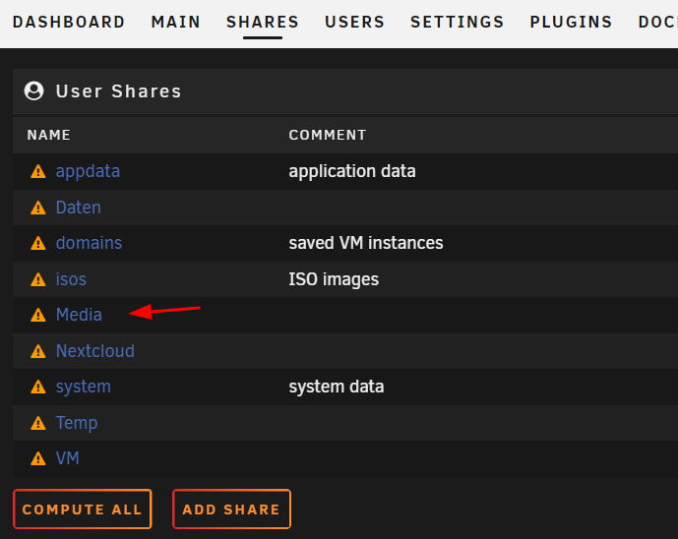The width and height of the screenshot is (678, 539).
Task: Open the appdata share
Action: [x=88, y=171]
